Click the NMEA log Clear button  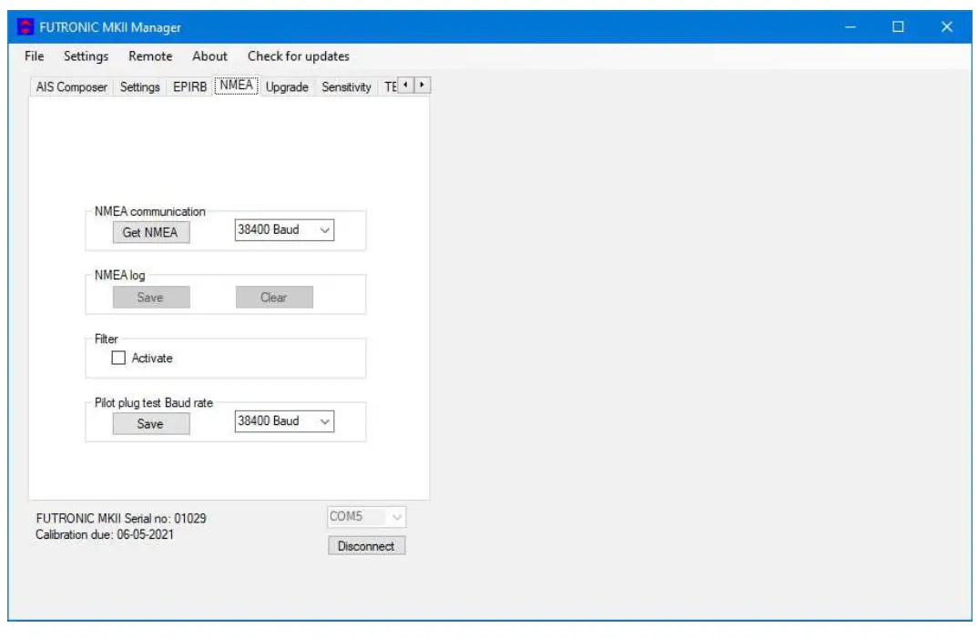pos(274,298)
